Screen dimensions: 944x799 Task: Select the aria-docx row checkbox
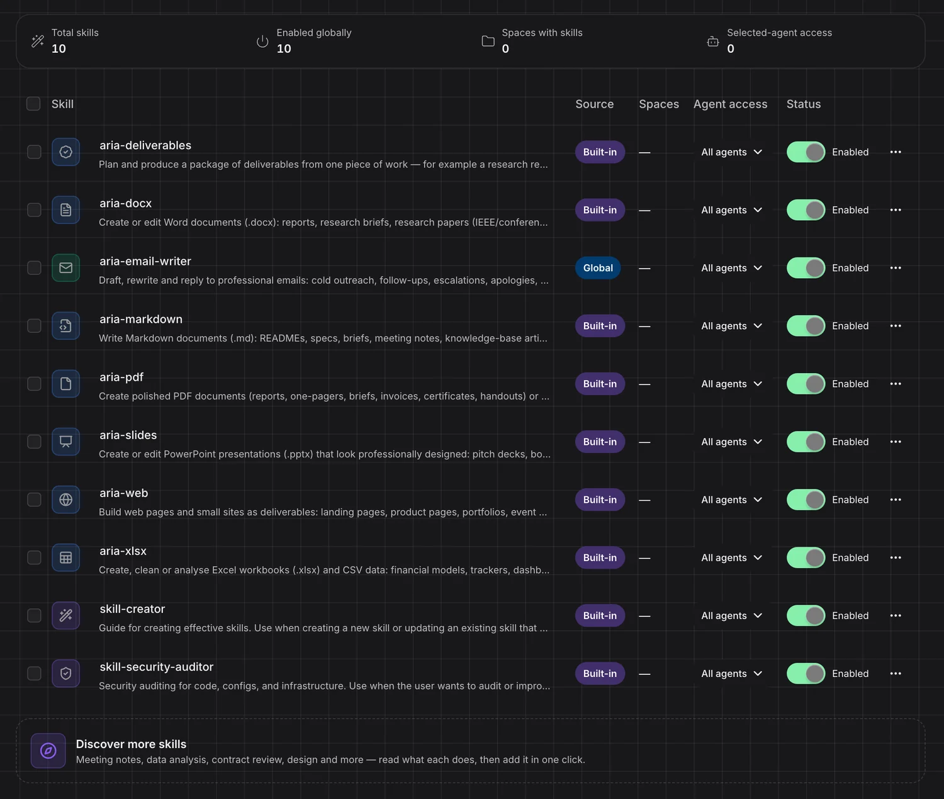[x=34, y=210]
